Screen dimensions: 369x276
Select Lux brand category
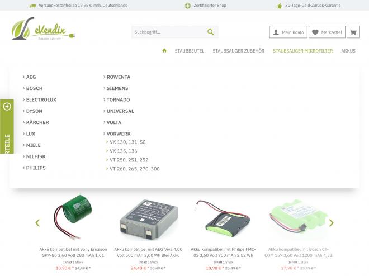[x=31, y=134]
